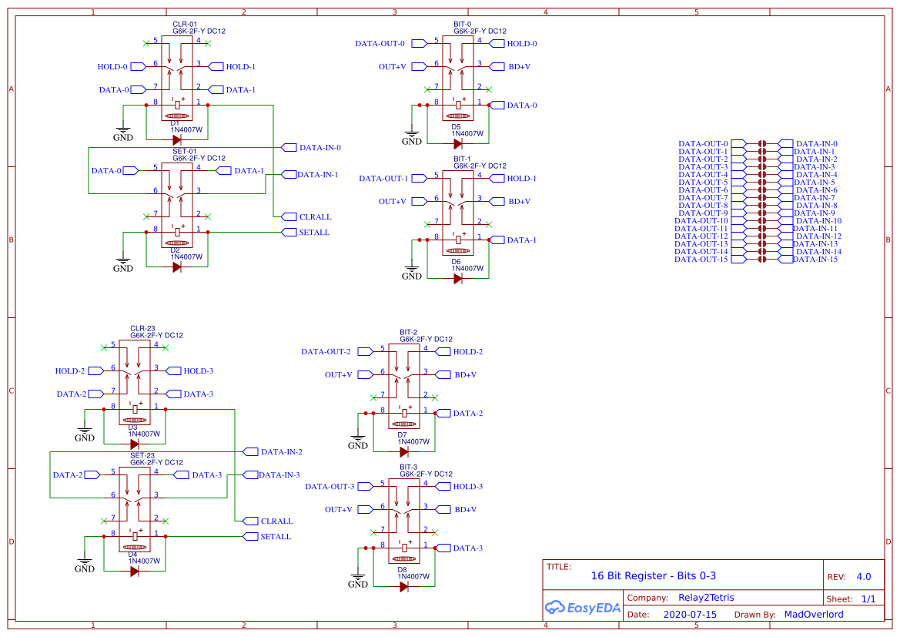This screenshot has height=637, width=900.
Task: Click the MadOverlord drawn-by text
Action: [x=814, y=614]
